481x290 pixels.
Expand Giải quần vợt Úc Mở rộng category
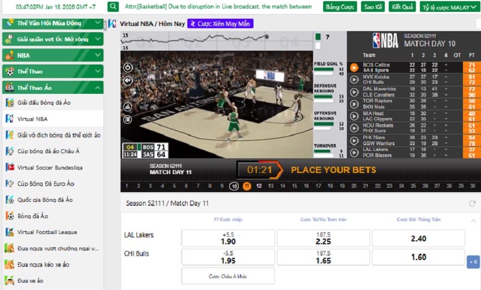click(53, 39)
